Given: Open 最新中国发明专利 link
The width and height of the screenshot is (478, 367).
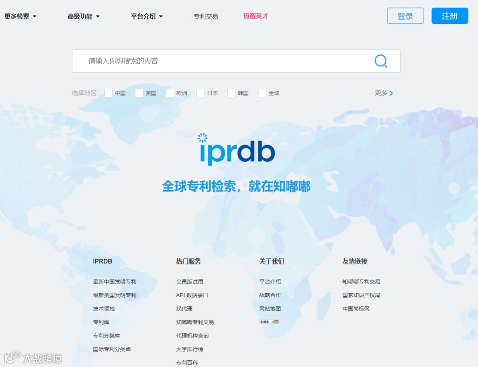Looking at the screenshot, I should click(114, 281).
